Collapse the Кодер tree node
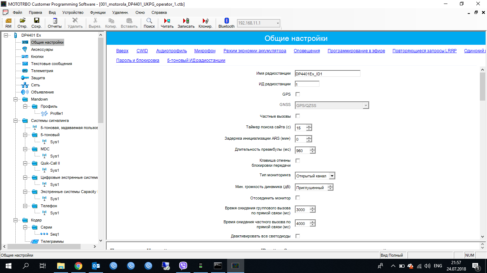 click(15, 220)
